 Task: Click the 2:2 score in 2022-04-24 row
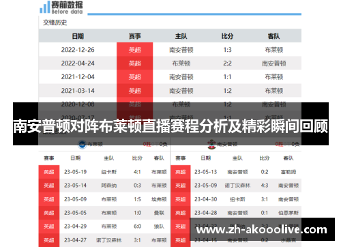click(227, 63)
